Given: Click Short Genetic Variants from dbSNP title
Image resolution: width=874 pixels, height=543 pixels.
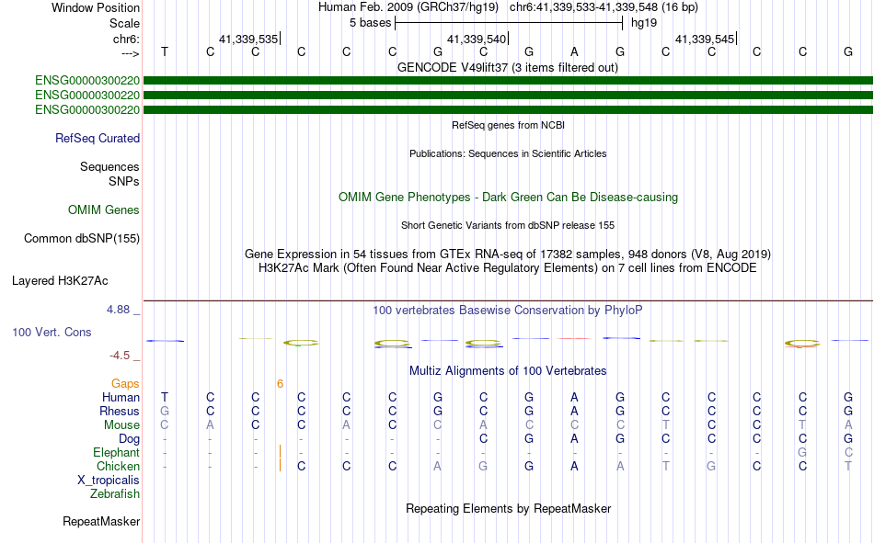Looking at the screenshot, I should (x=508, y=225).
